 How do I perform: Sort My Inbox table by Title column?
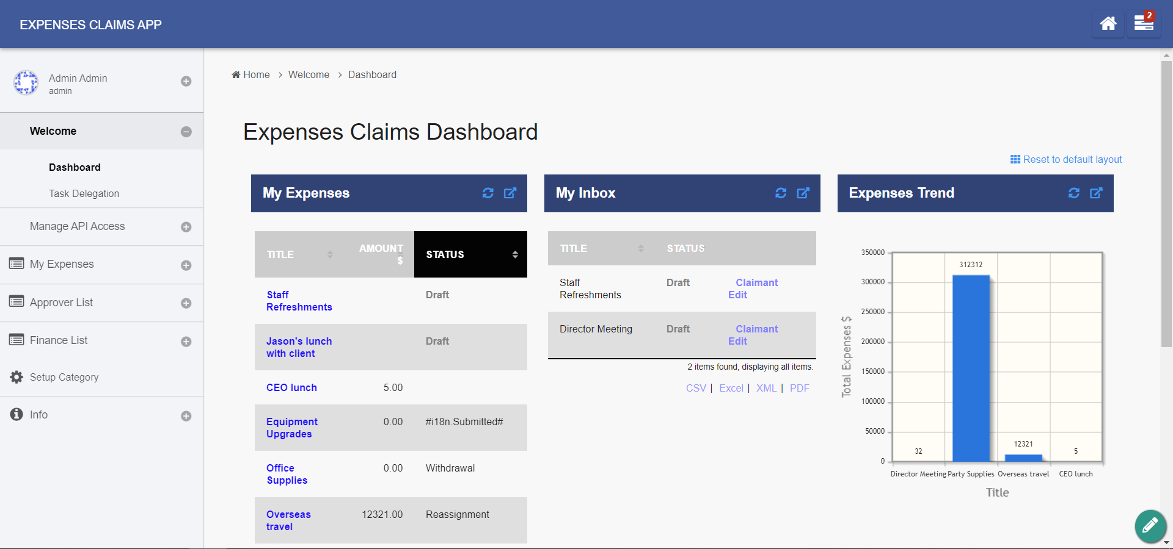pyautogui.click(x=641, y=248)
